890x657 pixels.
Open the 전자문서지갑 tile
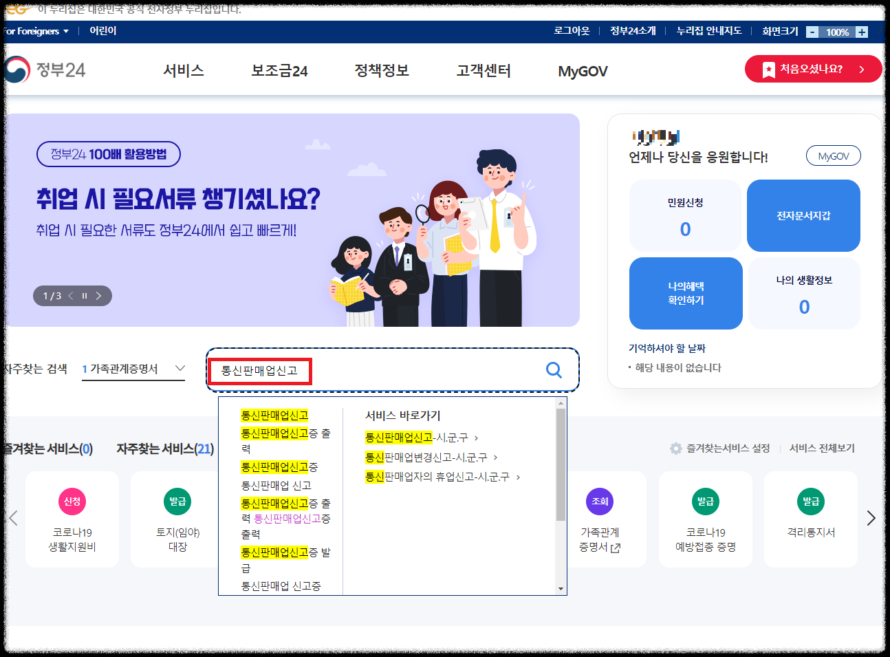point(803,216)
